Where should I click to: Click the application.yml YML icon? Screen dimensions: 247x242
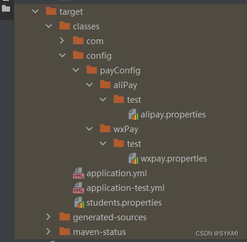pyautogui.click(x=78, y=173)
